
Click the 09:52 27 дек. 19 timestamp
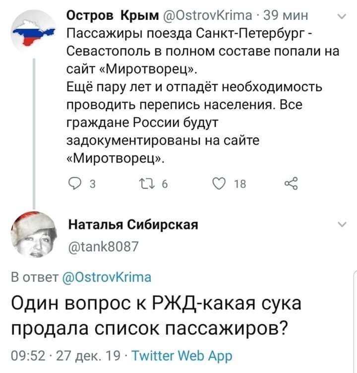(66, 356)
